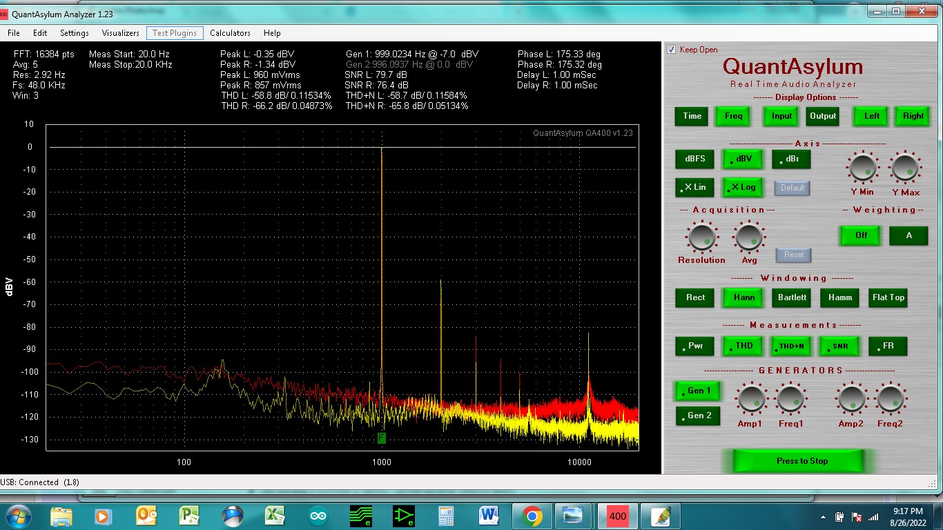Toggle SNR measurement
This screenshot has height=530, width=943.
(839, 346)
